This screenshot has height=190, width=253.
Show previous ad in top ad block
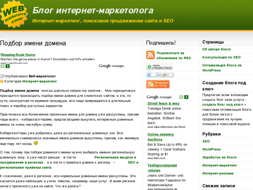[2, 66]
